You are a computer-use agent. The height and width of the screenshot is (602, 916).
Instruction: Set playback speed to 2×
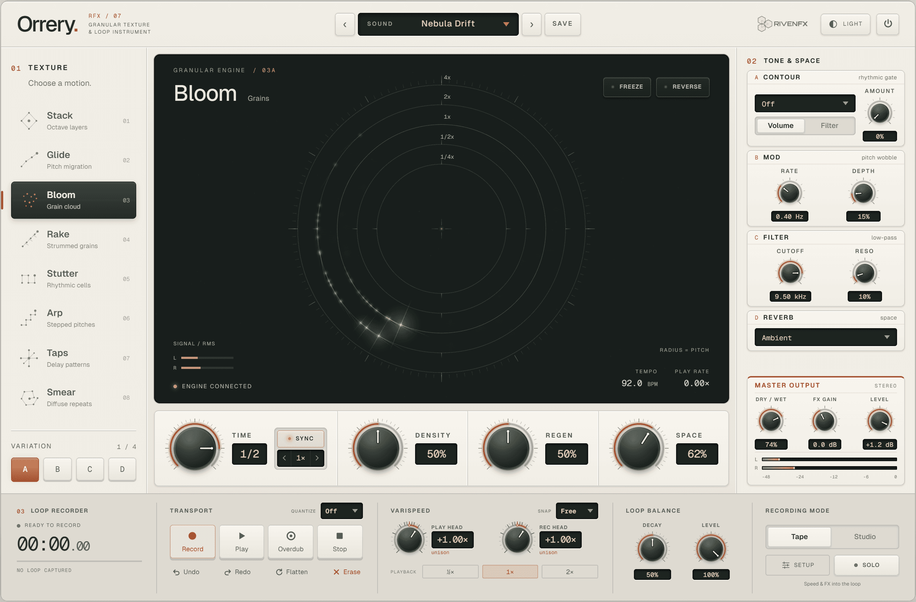pyautogui.click(x=570, y=572)
